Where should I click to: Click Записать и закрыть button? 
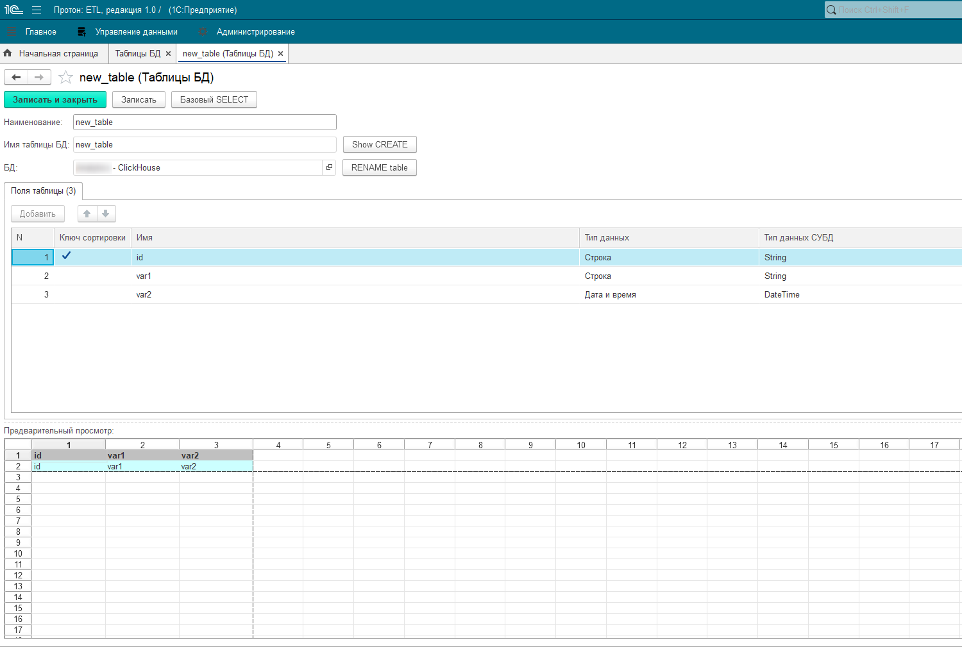click(x=55, y=99)
